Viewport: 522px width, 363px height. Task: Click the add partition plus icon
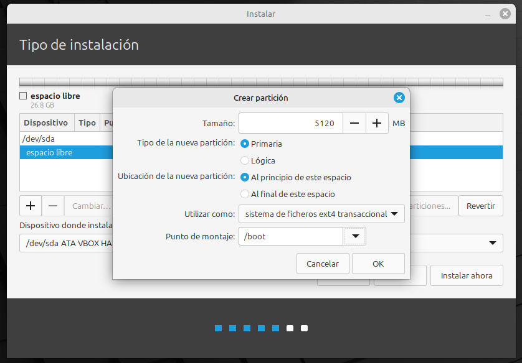(31, 205)
